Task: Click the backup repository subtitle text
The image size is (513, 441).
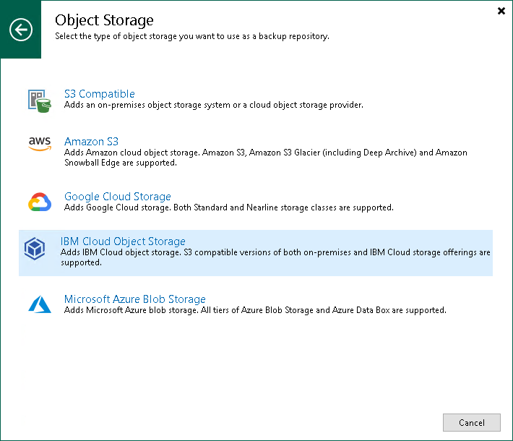Action: (x=191, y=36)
